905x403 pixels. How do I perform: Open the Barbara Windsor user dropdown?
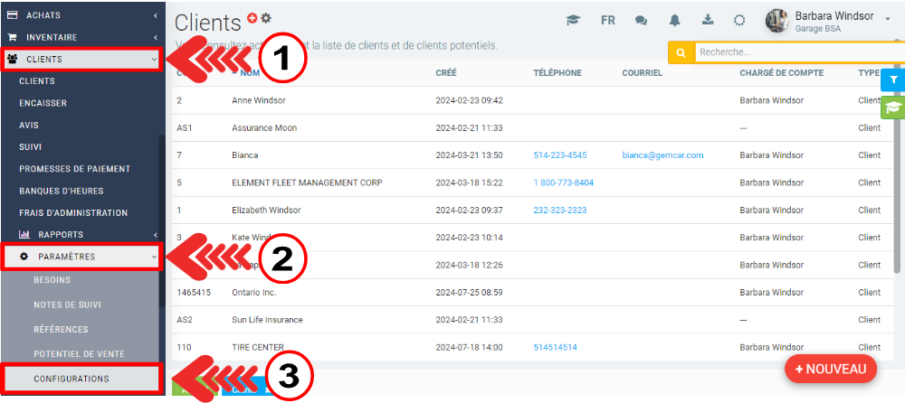click(x=828, y=21)
